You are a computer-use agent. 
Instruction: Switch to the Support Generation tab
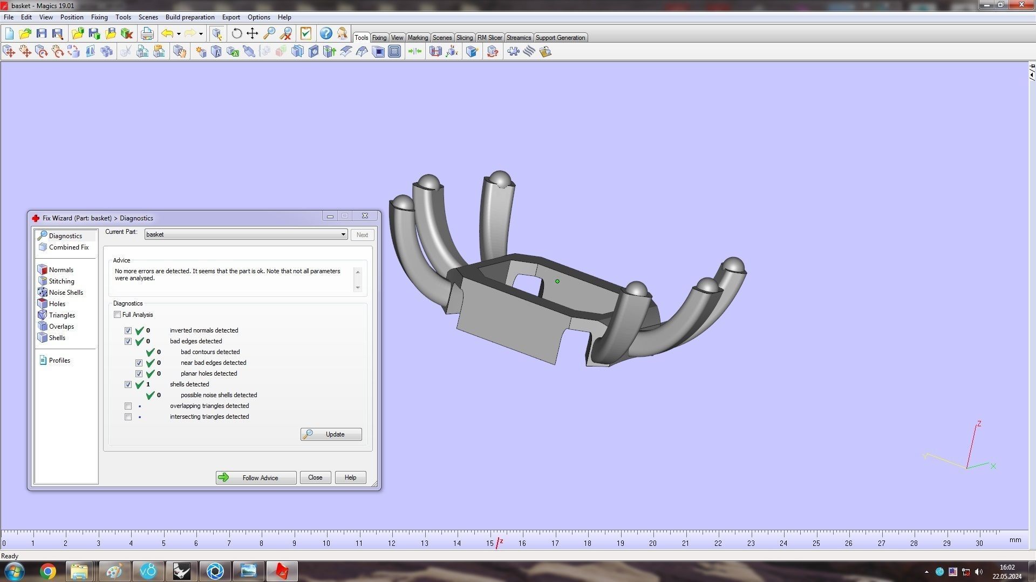point(560,38)
